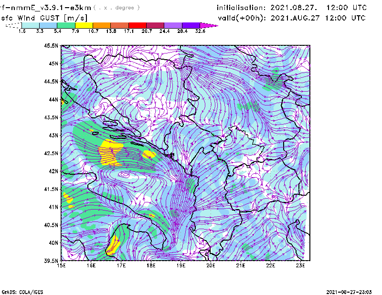Click the legend value 3.3
Image resolution: width=382 pixels, height=295 pixels.
(40, 31)
